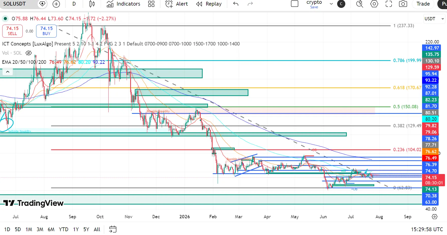
Task: Open the candlestick chart style menu
Action: [92, 4]
